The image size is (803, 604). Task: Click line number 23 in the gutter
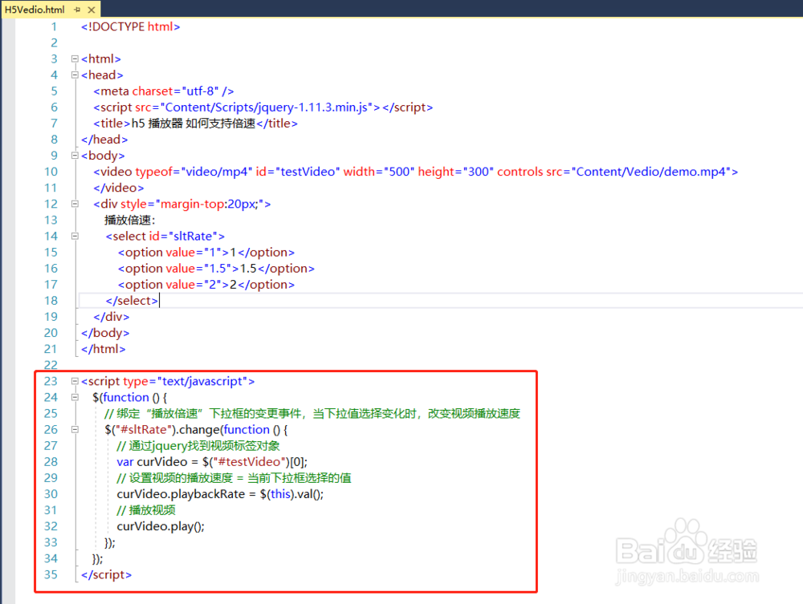click(51, 381)
